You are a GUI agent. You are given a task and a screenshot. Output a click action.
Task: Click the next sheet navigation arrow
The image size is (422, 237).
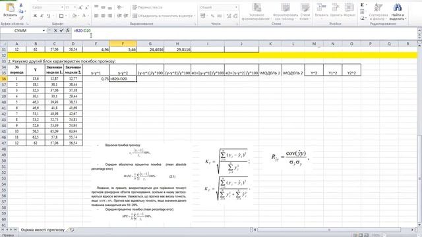11,230
